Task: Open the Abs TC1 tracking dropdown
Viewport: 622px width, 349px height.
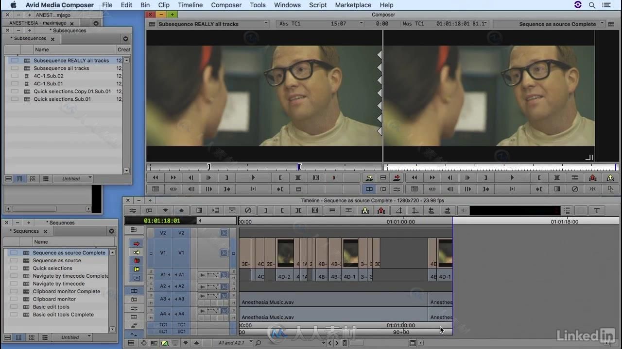Action: [x=361, y=23]
